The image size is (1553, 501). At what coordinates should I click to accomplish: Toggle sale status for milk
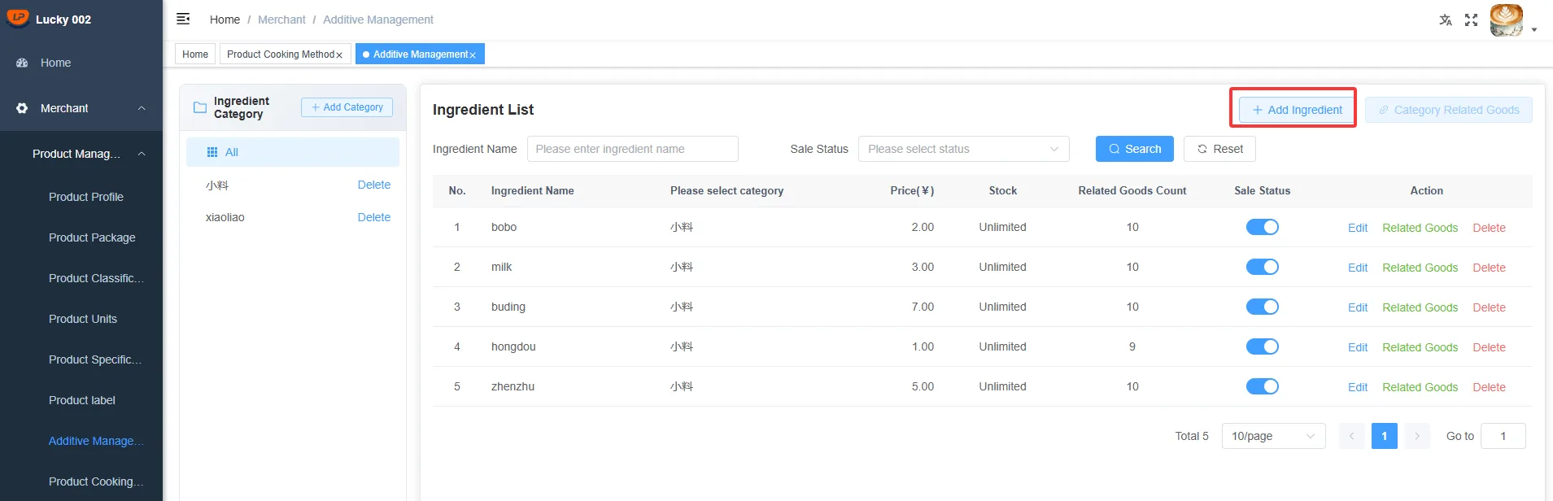click(x=1263, y=267)
